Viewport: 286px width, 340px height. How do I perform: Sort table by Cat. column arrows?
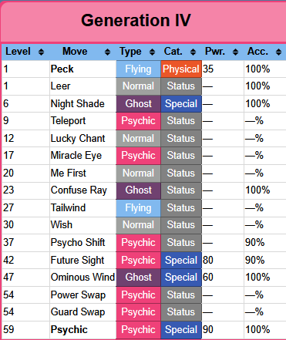[193, 52]
